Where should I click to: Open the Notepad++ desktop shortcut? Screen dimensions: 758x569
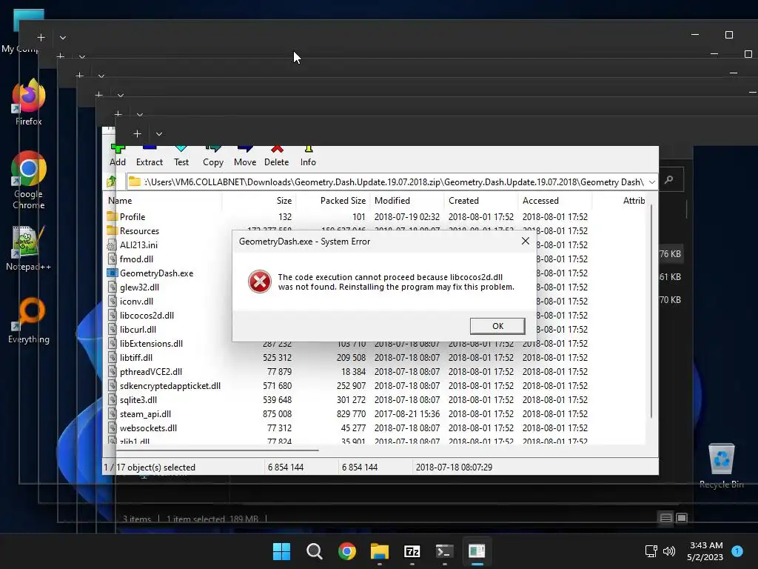click(x=29, y=248)
